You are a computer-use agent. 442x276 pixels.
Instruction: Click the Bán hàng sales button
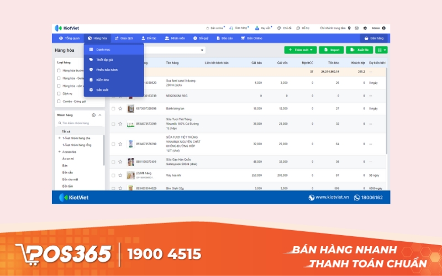(x=374, y=38)
